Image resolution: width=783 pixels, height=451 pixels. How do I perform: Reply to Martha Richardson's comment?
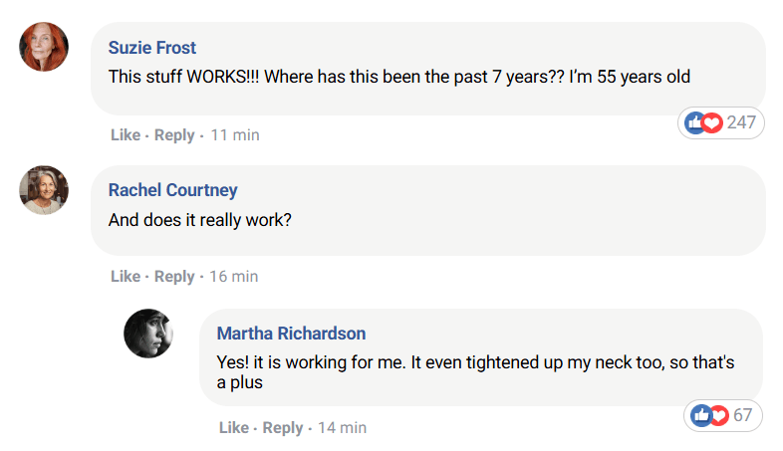click(283, 428)
